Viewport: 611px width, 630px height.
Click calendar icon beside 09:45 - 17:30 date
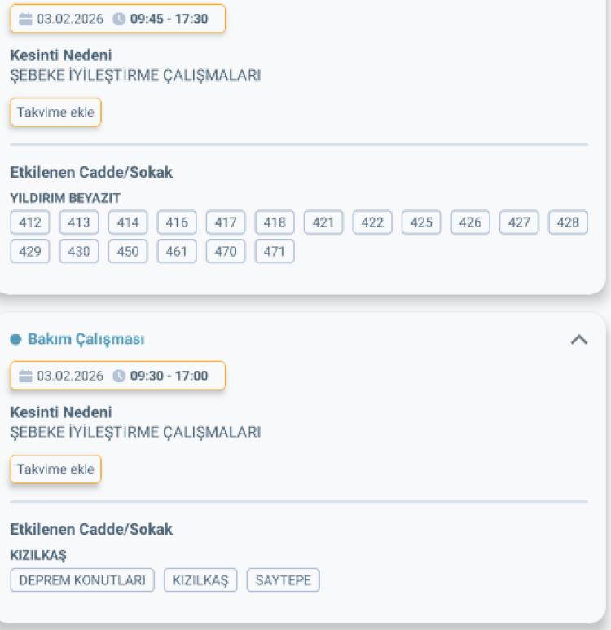click(25, 19)
